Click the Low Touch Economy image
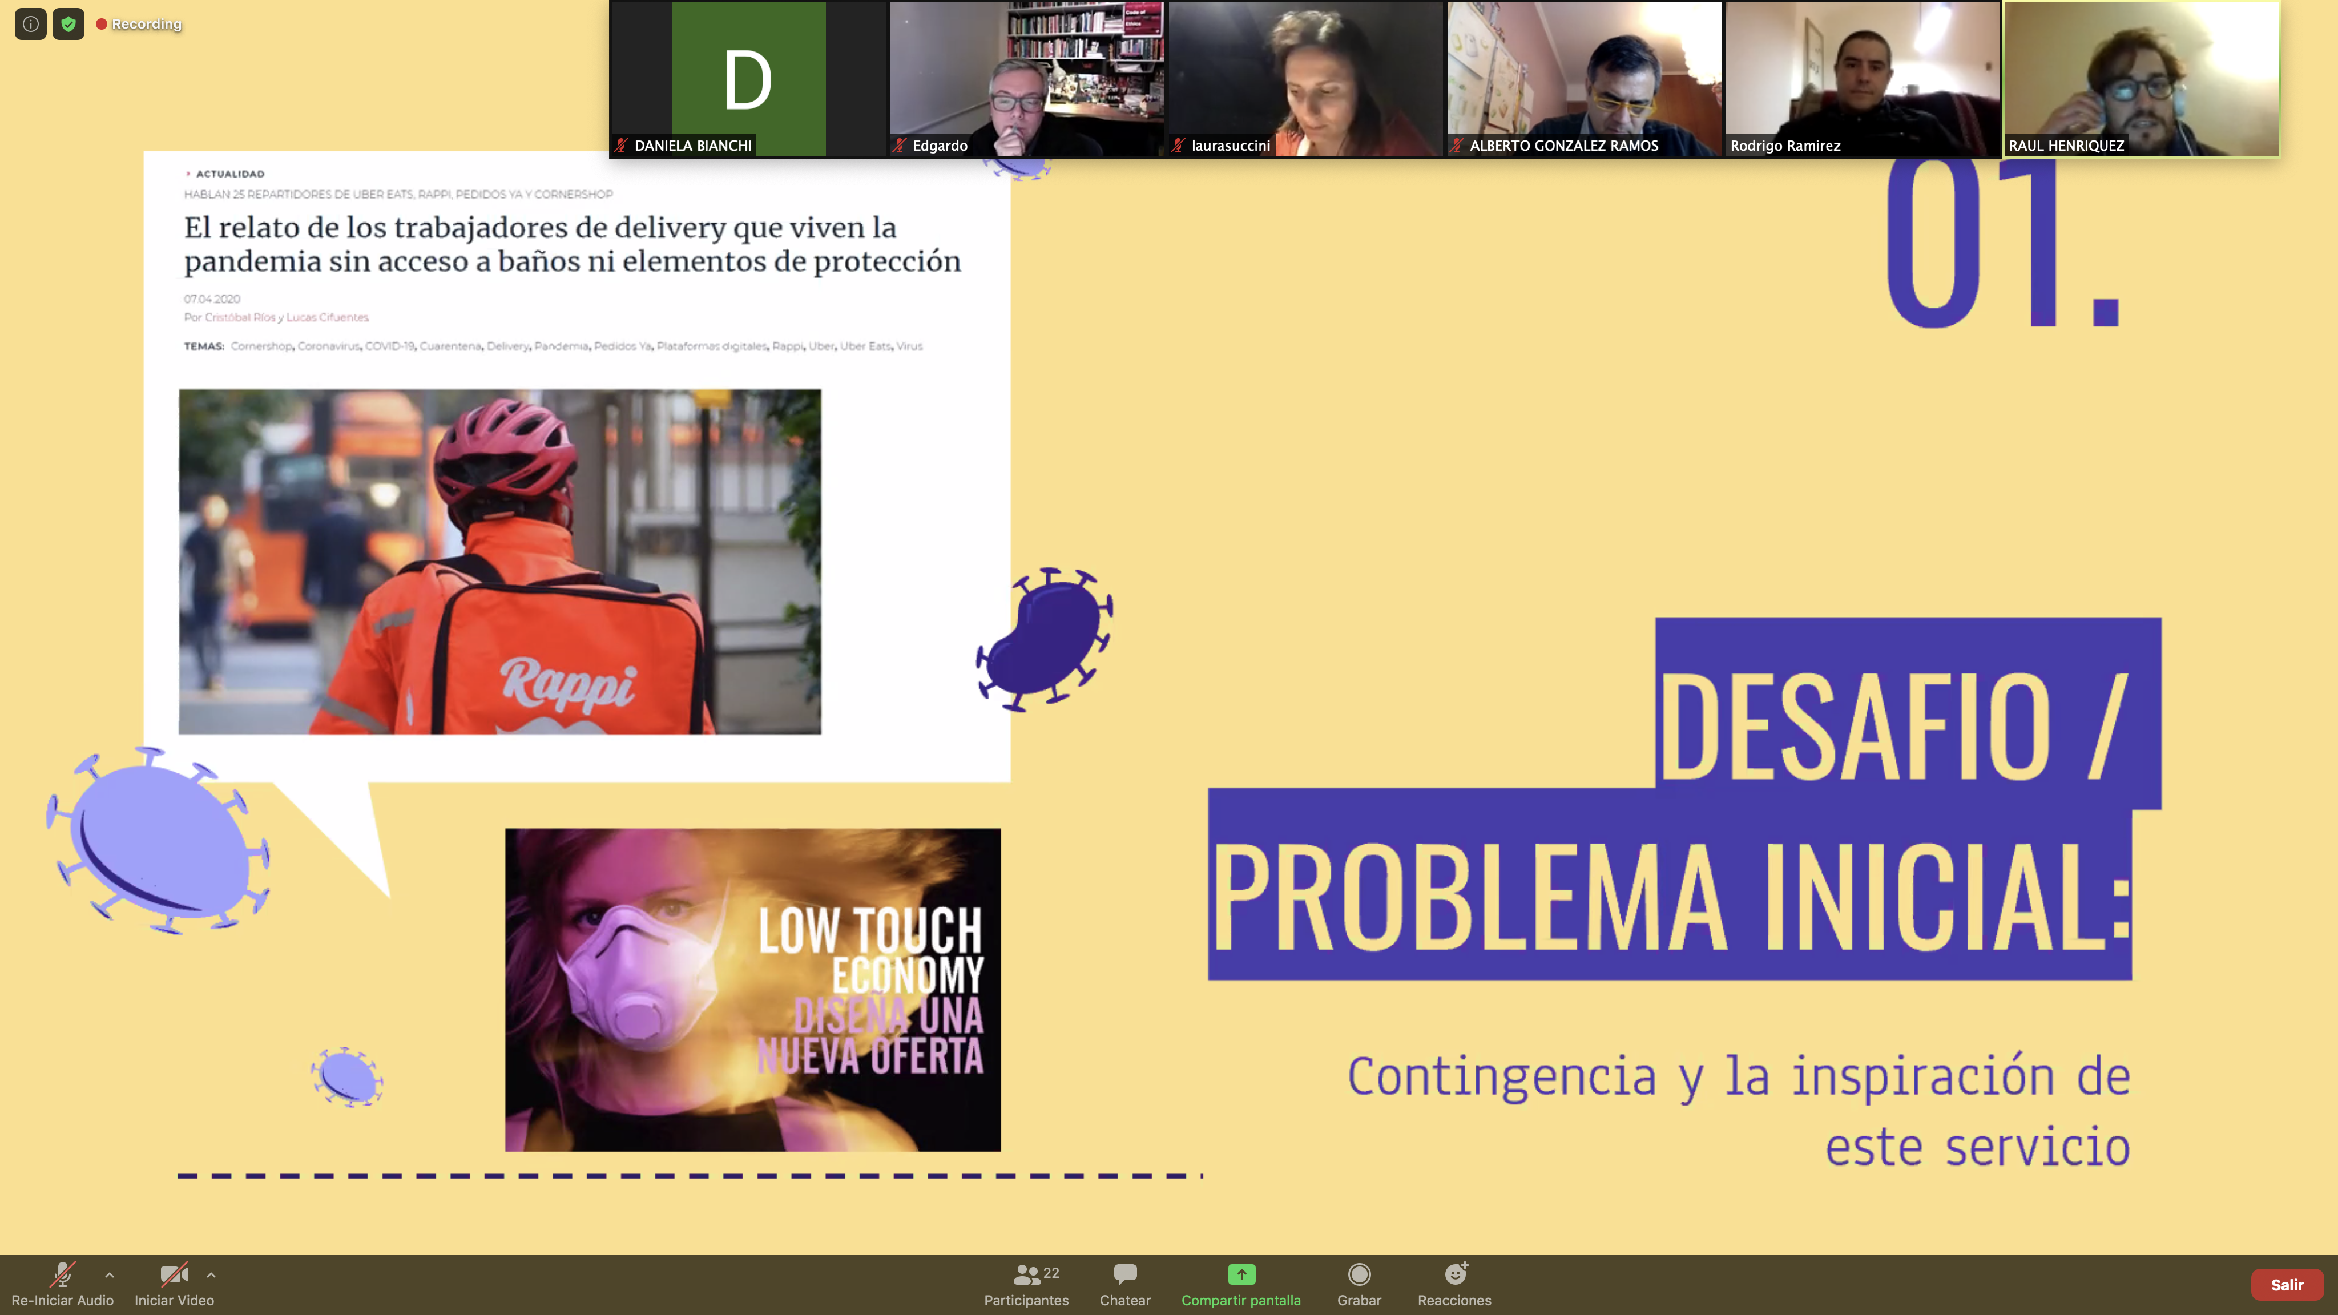This screenshot has height=1315, width=2338. [752, 989]
